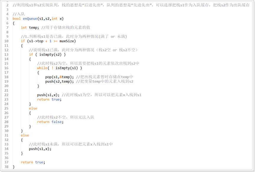Viewport: 255px width, 172px height.
Task: Click the s1->top expression on line 10
Action: point(35,41)
